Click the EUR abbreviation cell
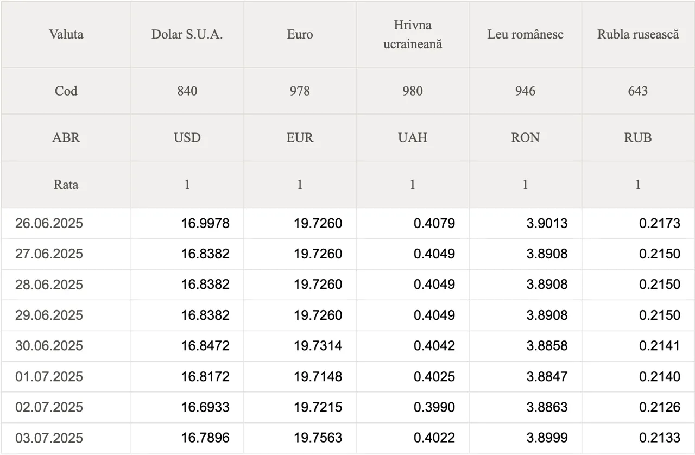Image resolution: width=695 pixels, height=455 pixels. click(300, 137)
